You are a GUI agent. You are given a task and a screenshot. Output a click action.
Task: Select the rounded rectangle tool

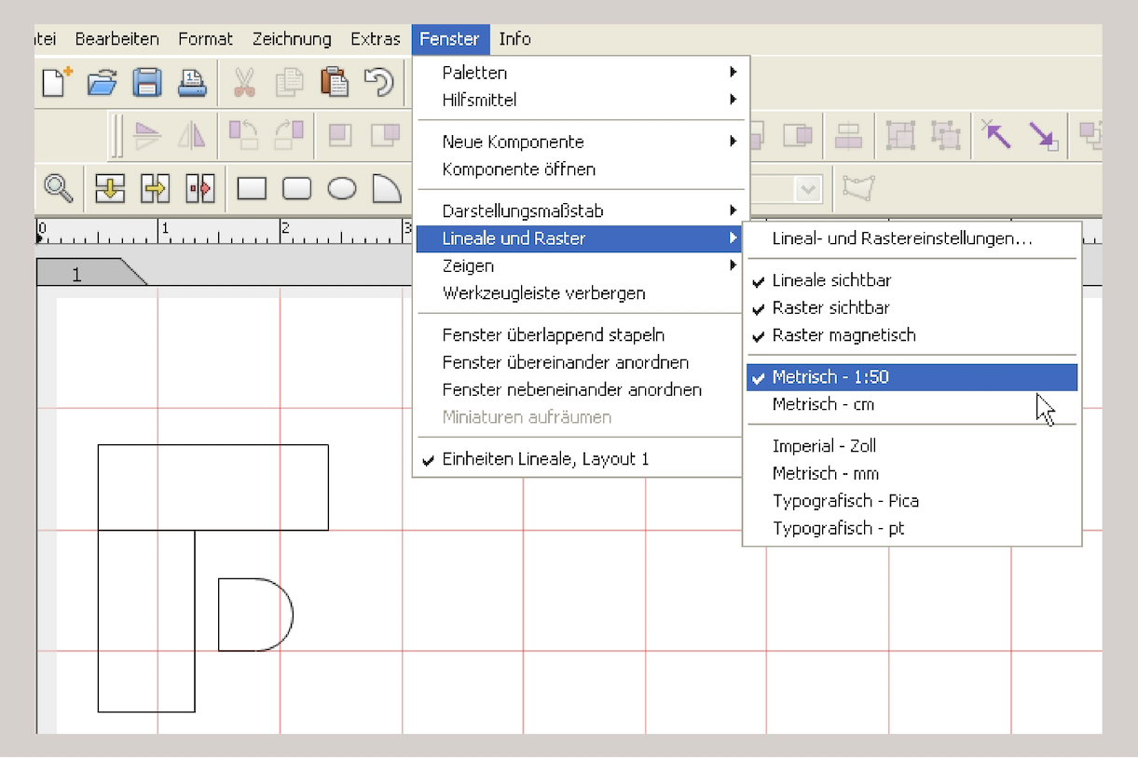pos(296,189)
